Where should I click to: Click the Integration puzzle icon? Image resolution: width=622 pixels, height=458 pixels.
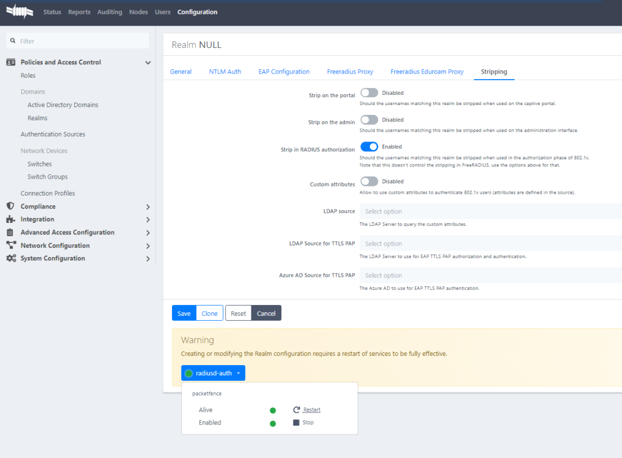[x=10, y=219]
